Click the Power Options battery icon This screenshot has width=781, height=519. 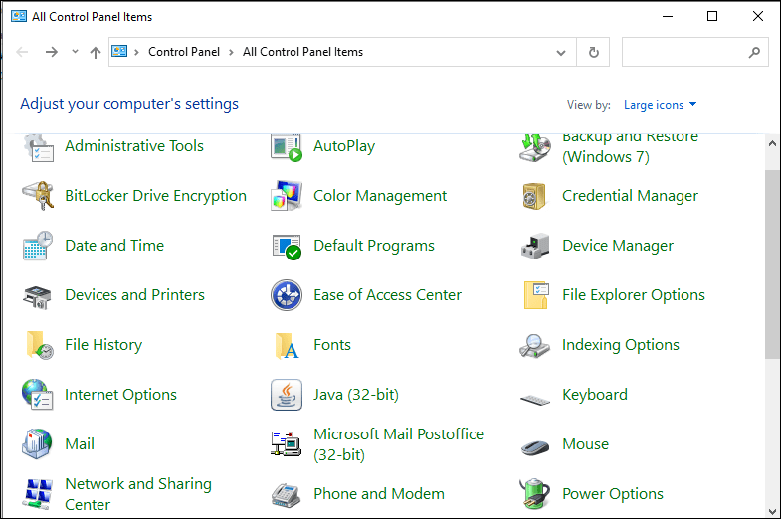click(x=535, y=493)
